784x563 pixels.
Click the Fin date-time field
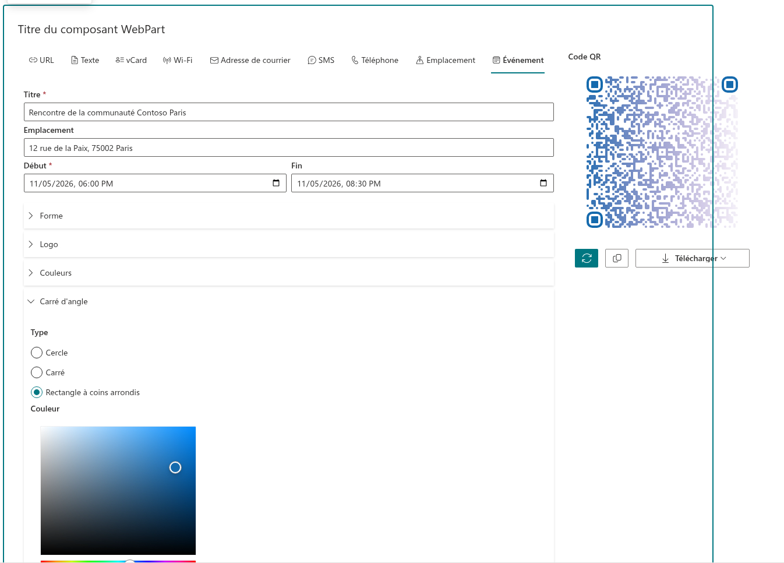422,183
